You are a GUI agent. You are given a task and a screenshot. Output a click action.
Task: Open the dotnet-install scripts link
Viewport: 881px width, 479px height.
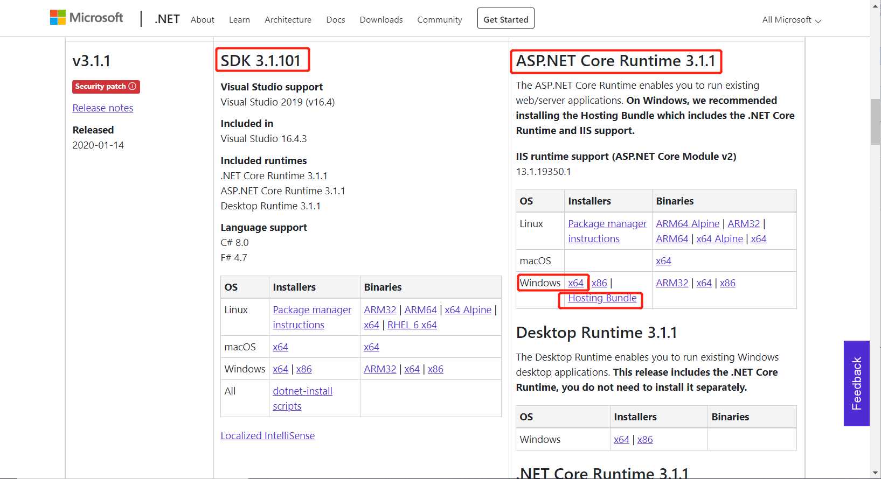click(x=302, y=398)
